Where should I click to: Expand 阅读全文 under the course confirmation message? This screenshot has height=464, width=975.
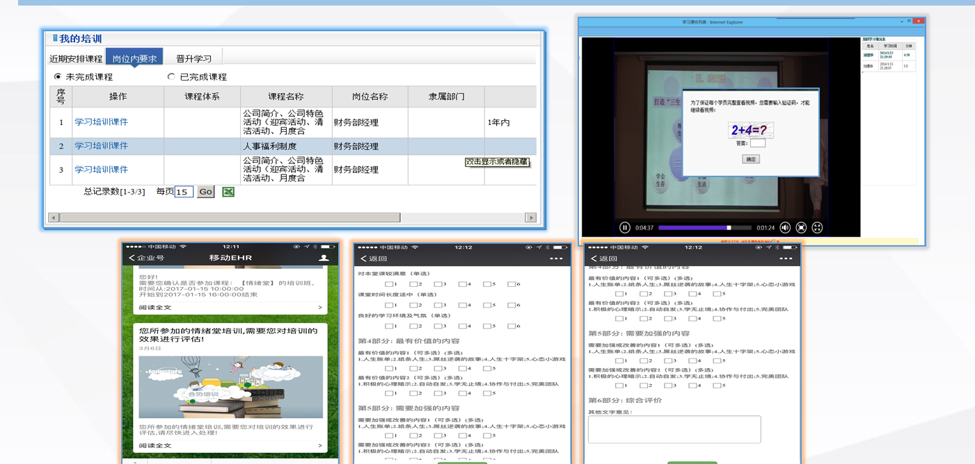pos(230,307)
